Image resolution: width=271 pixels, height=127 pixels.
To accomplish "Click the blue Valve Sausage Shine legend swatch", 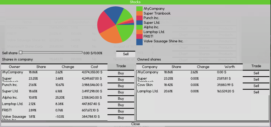I will point(139,42).
